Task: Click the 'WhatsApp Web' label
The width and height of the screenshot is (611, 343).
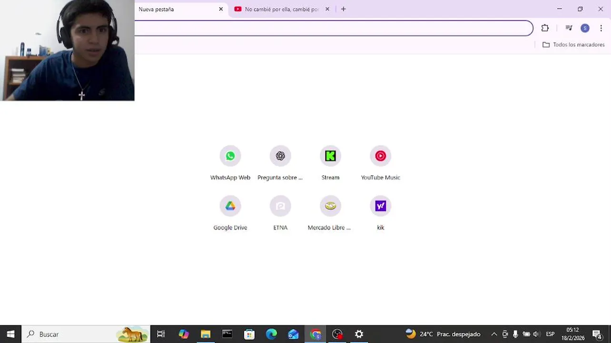Action: 230,177
